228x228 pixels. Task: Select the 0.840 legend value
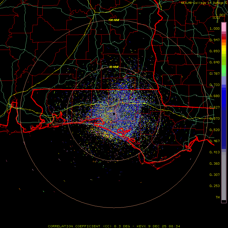pyautogui.click(x=215, y=62)
